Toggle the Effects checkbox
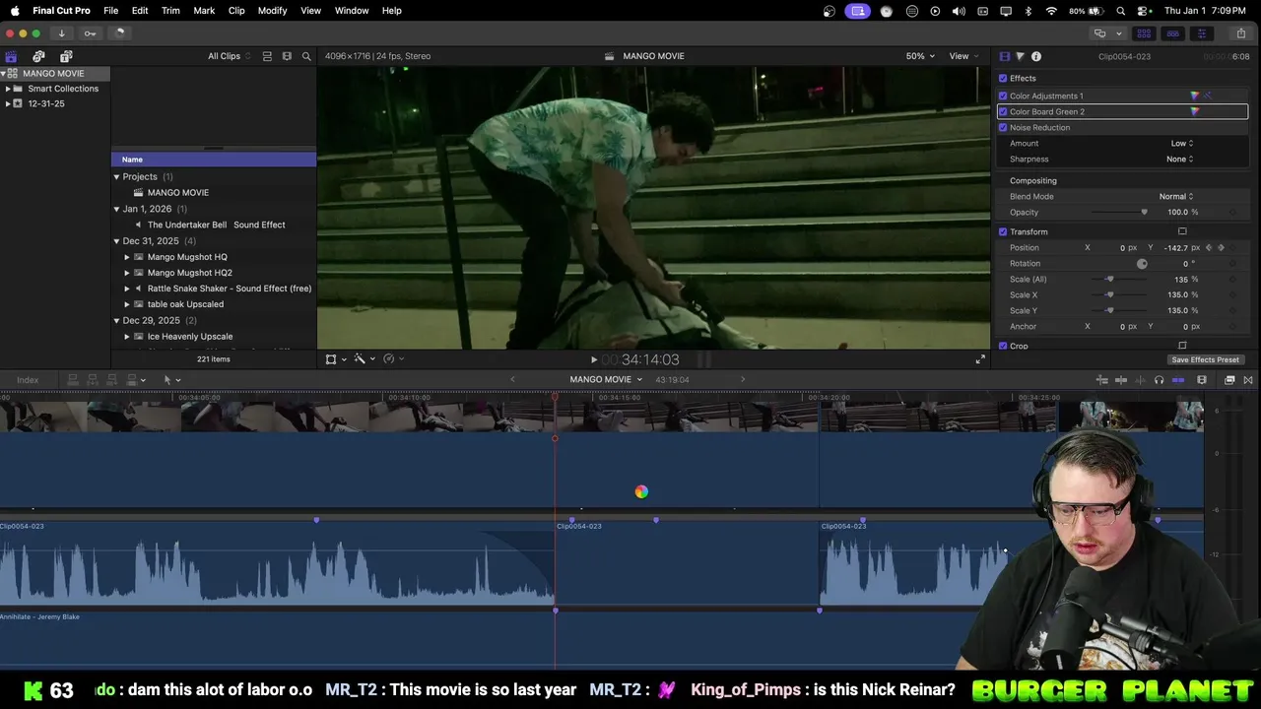Viewport: 1261px width, 709px height. point(1003,78)
